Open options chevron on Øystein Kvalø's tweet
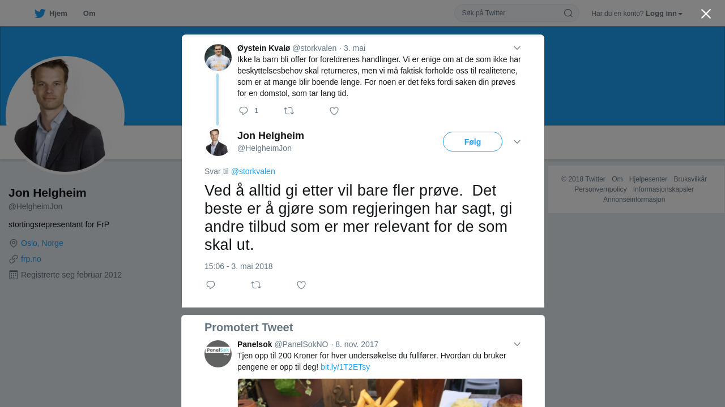The image size is (725, 407). 517,48
